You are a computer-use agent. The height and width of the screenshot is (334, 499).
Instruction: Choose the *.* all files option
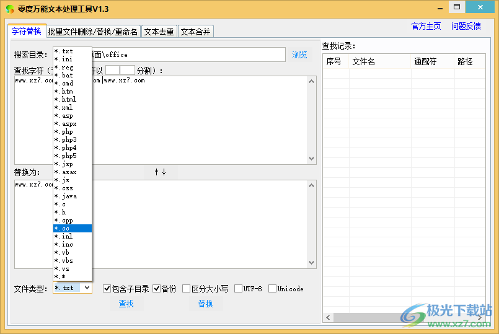73,276
